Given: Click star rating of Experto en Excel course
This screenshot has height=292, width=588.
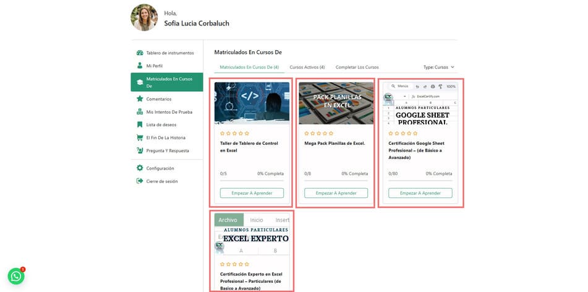Looking at the screenshot, I should click(235, 264).
